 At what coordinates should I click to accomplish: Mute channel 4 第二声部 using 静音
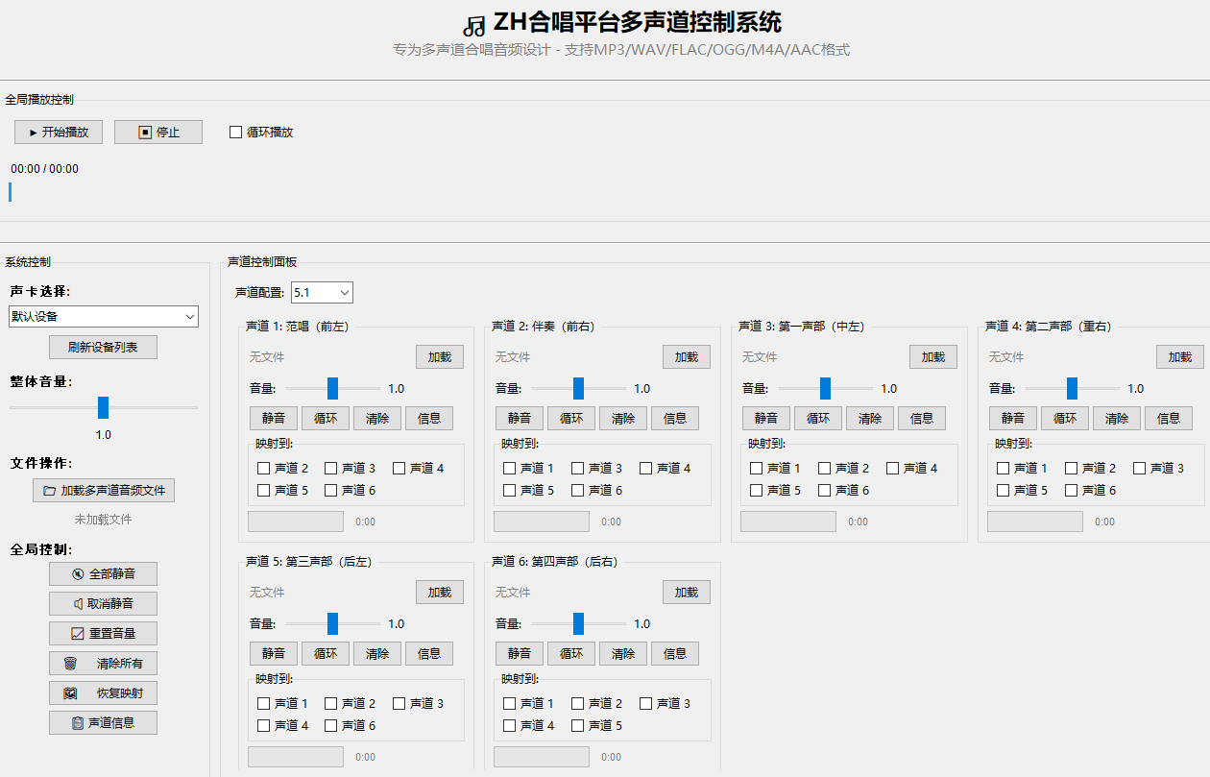[1012, 419]
